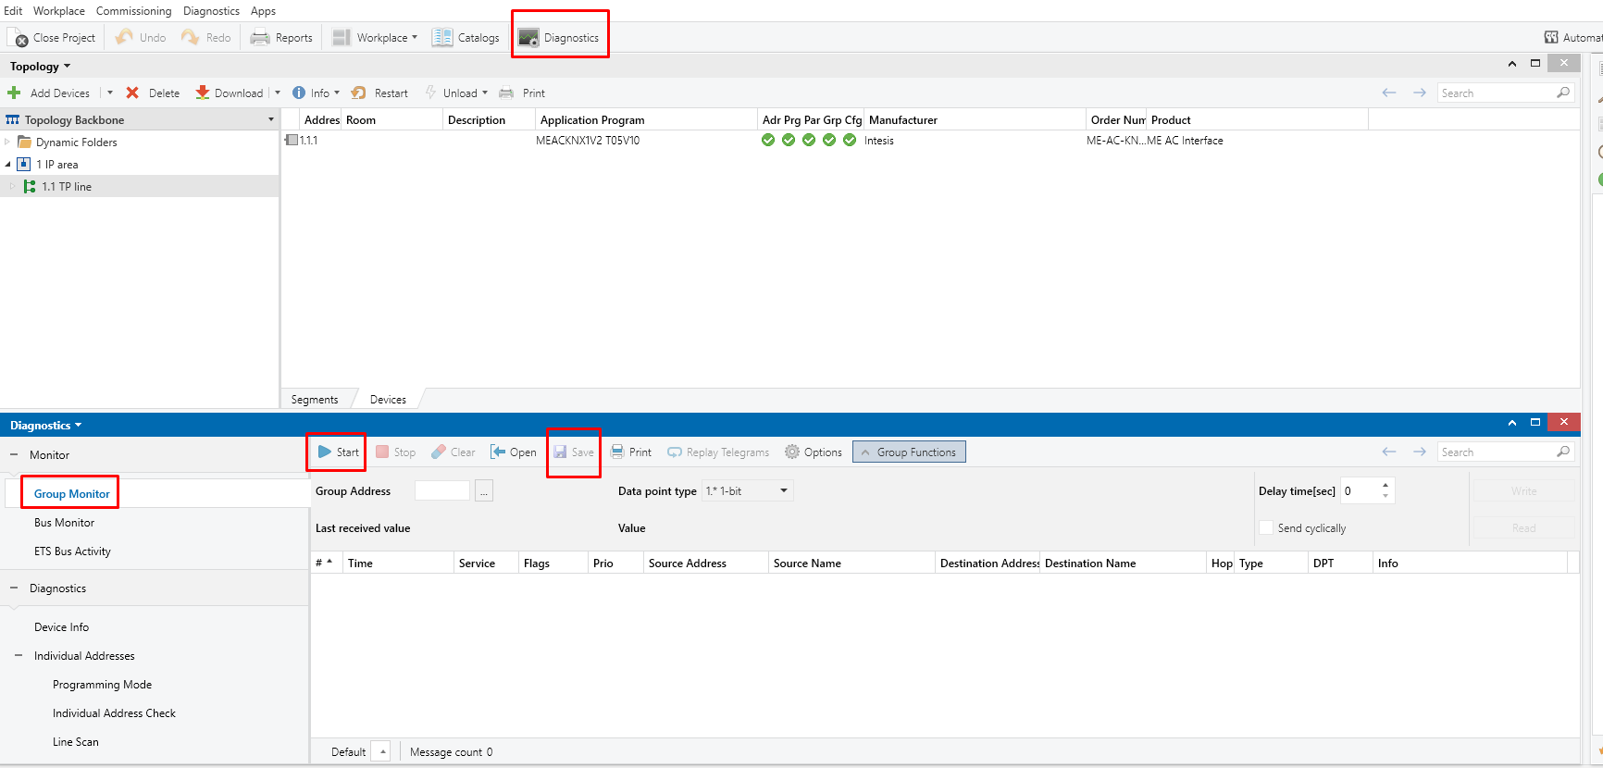The height and width of the screenshot is (768, 1603).
Task: Click the Print icon in Topology toolbar
Action: [506, 93]
